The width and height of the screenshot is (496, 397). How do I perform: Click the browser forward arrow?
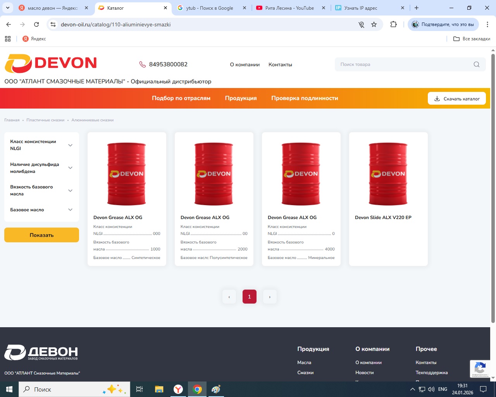click(22, 24)
